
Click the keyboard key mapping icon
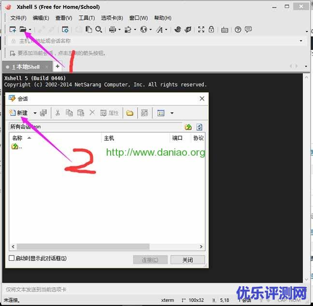tap(225, 30)
